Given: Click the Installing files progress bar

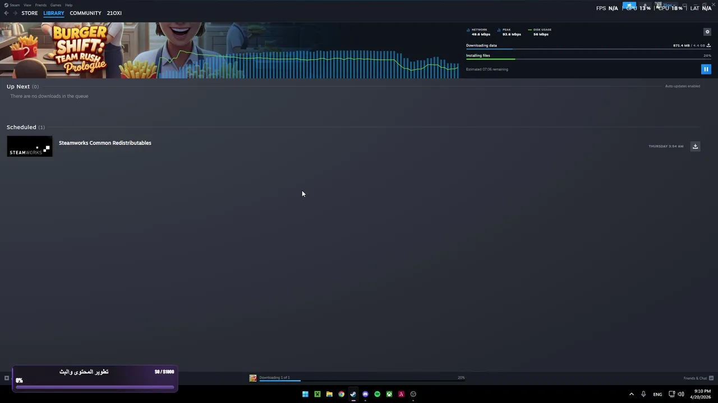Looking at the screenshot, I should click(x=588, y=59).
